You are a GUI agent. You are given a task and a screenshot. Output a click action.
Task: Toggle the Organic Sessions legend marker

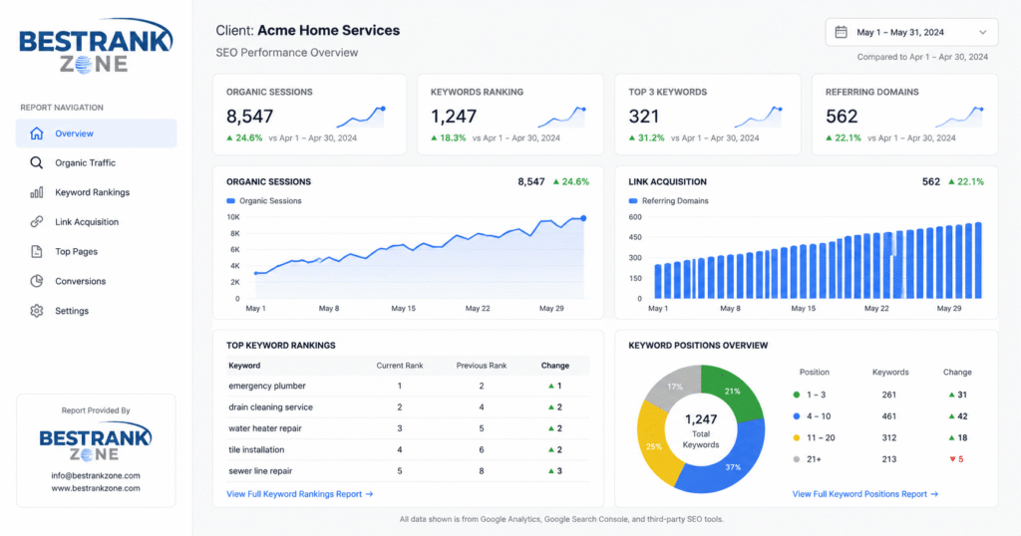230,201
